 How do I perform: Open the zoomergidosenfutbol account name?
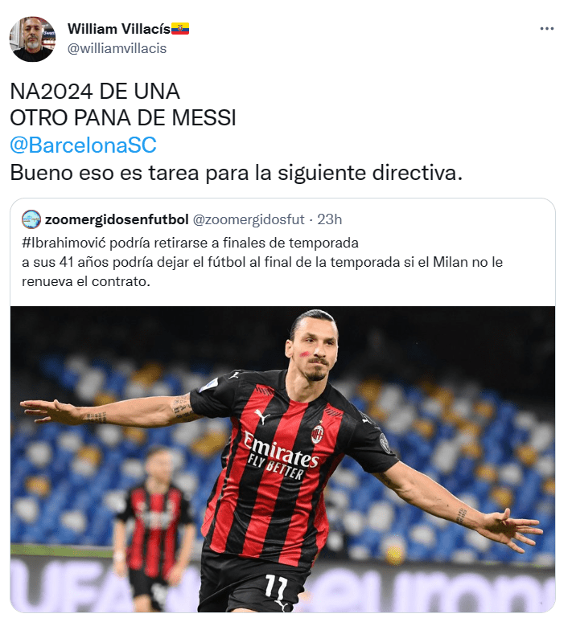(x=117, y=219)
